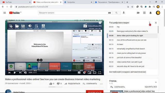Bookmark this page with star icon
Screen dimensions: 165x93
132,7
